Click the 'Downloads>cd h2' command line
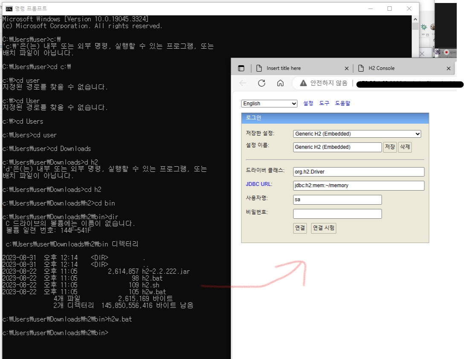464x359 pixels. (52, 190)
